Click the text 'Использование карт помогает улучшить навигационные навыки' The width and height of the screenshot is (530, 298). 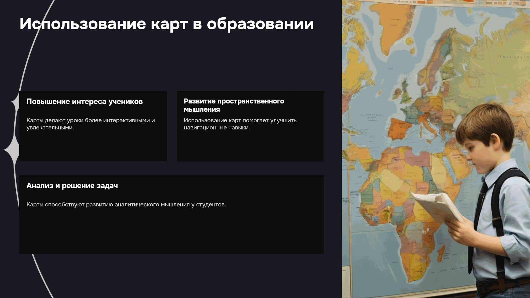(x=240, y=124)
